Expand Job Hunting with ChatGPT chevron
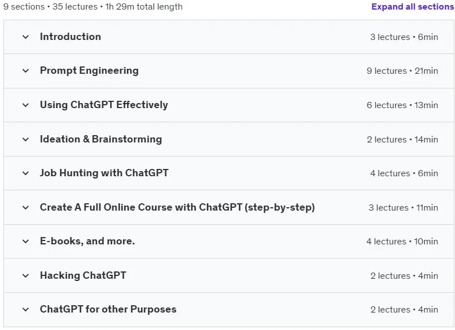This screenshot has height=330, width=455. [x=25, y=173]
